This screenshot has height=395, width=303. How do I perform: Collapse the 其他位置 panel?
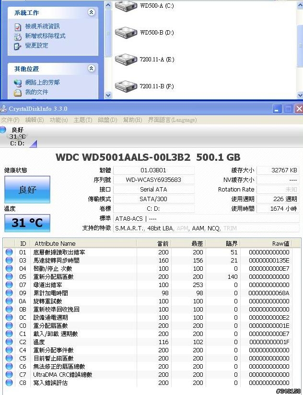(x=92, y=68)
